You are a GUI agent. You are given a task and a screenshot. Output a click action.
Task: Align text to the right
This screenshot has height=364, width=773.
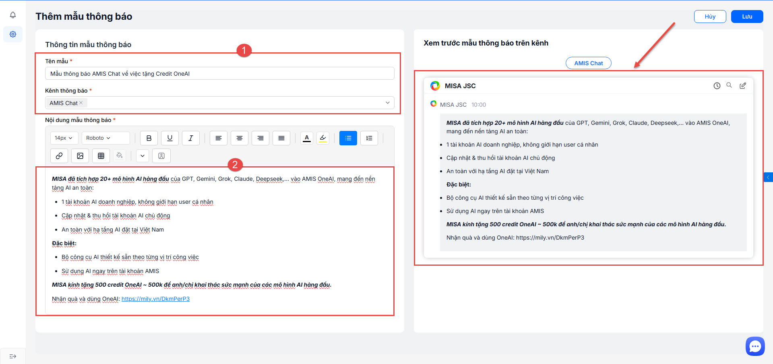260,138
